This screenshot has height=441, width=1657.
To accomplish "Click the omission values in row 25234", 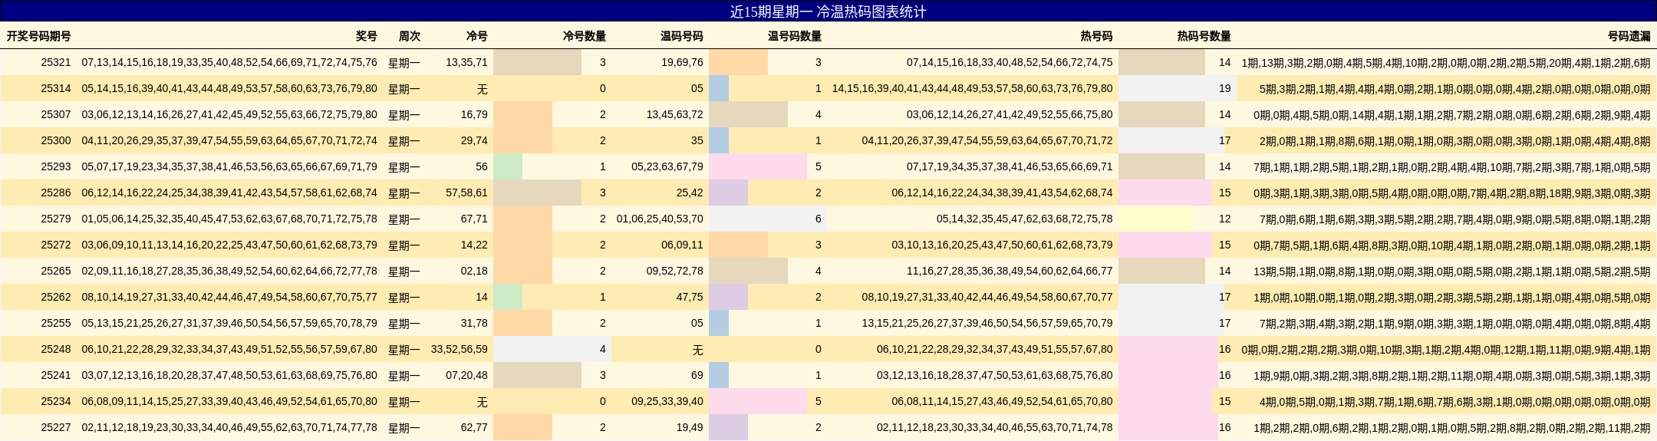I will click(1455, 401).
